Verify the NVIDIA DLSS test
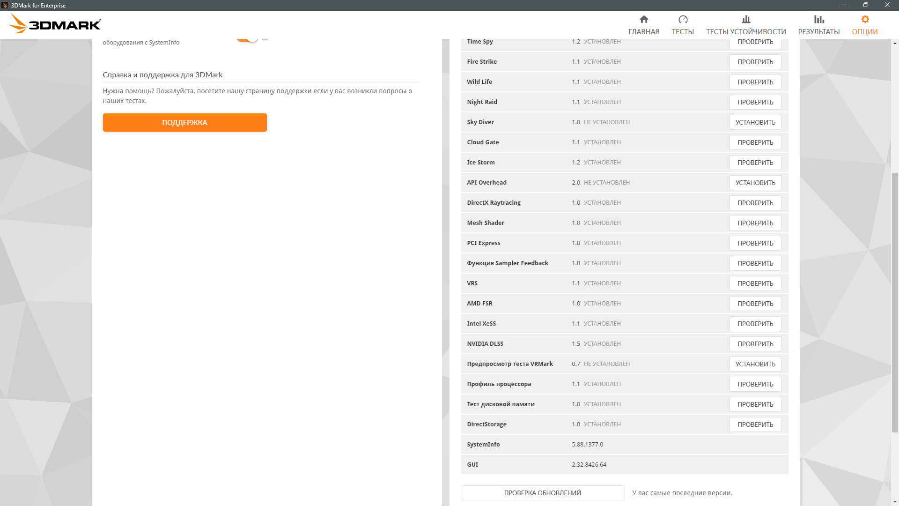Image resolution: width=899 pixels, height=506 pixels. tap(755, 344)
